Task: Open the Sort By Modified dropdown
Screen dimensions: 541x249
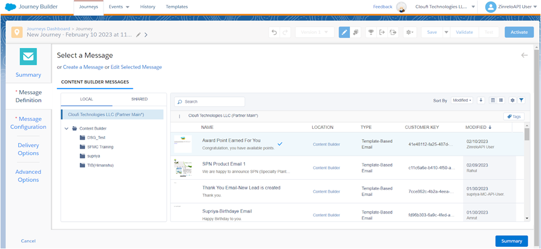Action: (462, 100)
